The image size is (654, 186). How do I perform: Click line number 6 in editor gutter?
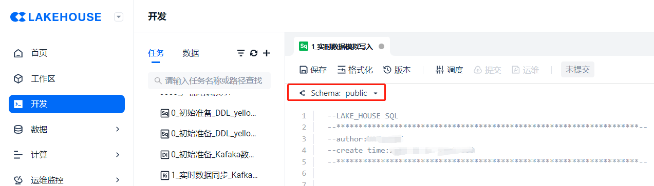click(304, 173)
